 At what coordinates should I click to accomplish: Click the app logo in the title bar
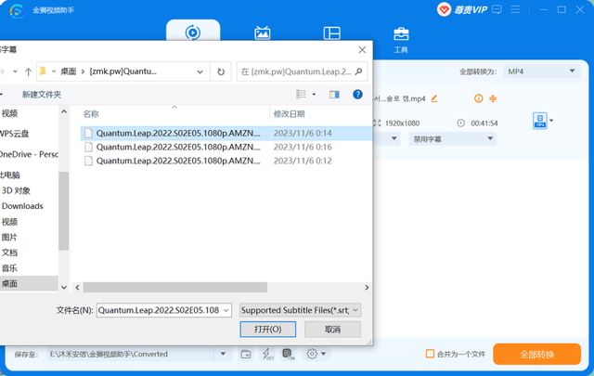pyautogui.click(x=17, y=10)
